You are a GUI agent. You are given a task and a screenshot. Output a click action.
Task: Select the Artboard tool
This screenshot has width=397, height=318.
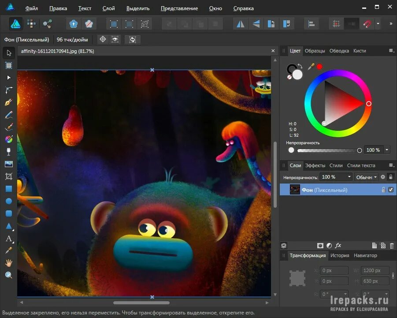(x=9, y=65)
